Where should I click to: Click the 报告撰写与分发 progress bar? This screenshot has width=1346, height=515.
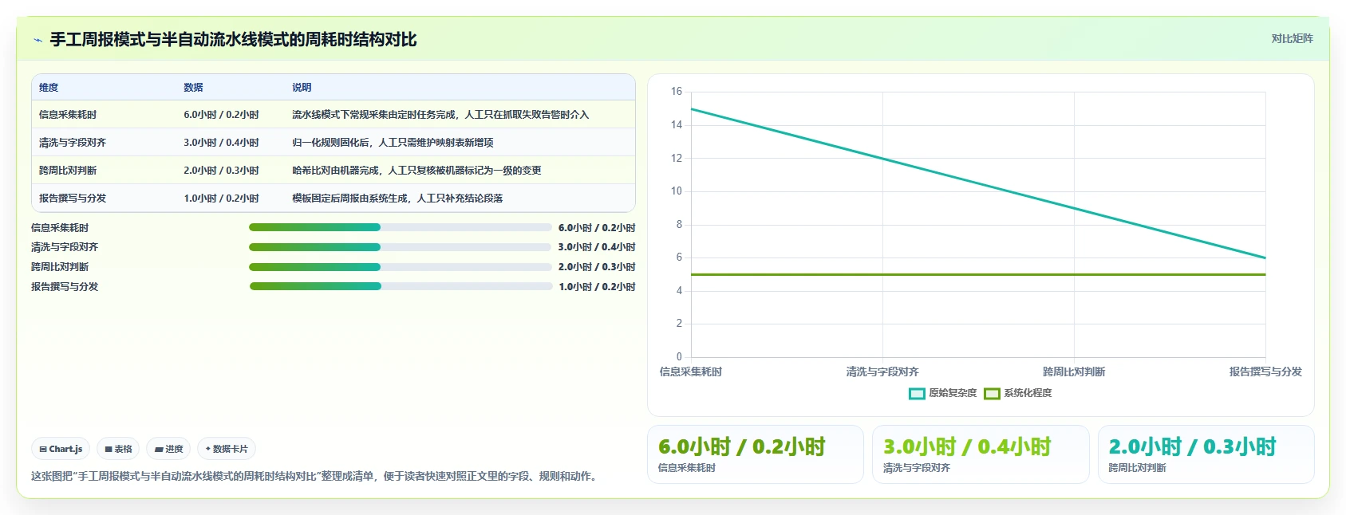pos(401,286)
